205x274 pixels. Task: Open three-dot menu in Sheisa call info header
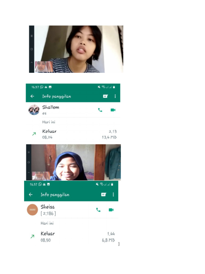[113, 195]
